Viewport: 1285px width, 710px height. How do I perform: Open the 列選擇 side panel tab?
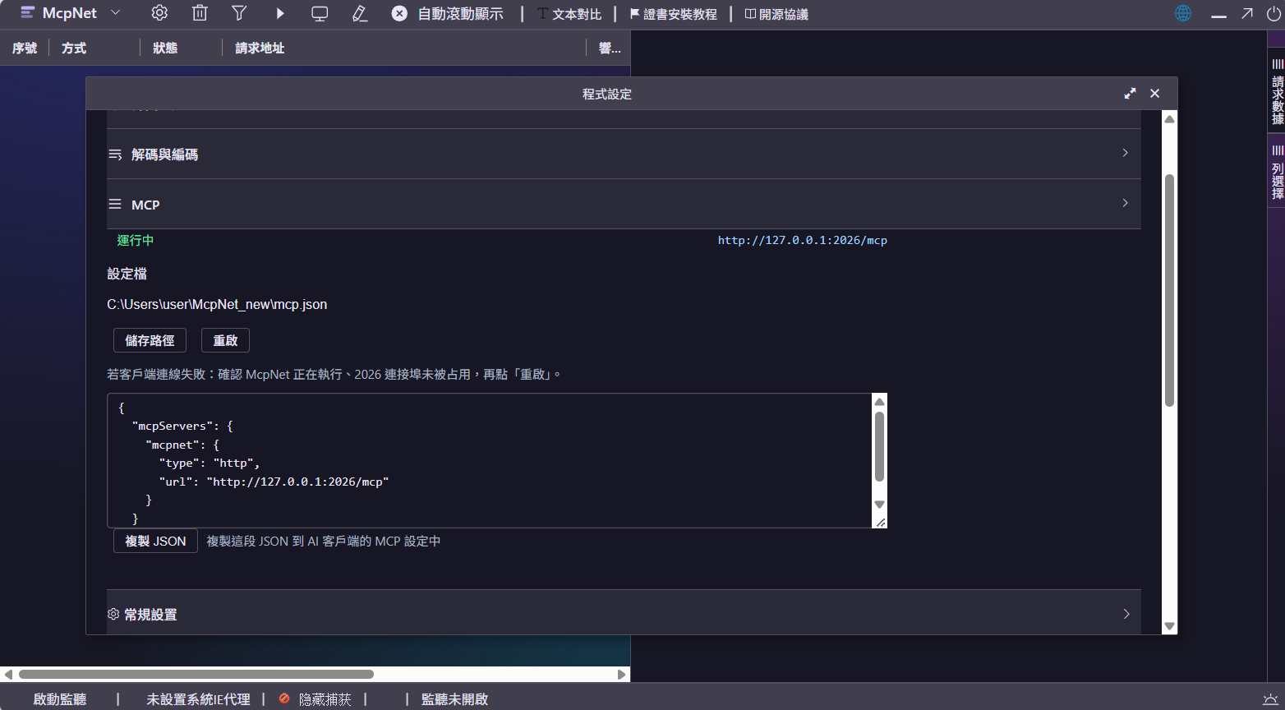pyautogui.click(x=1278, y=173)
